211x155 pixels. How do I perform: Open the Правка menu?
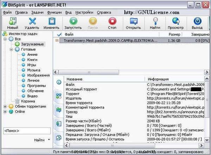21,12
